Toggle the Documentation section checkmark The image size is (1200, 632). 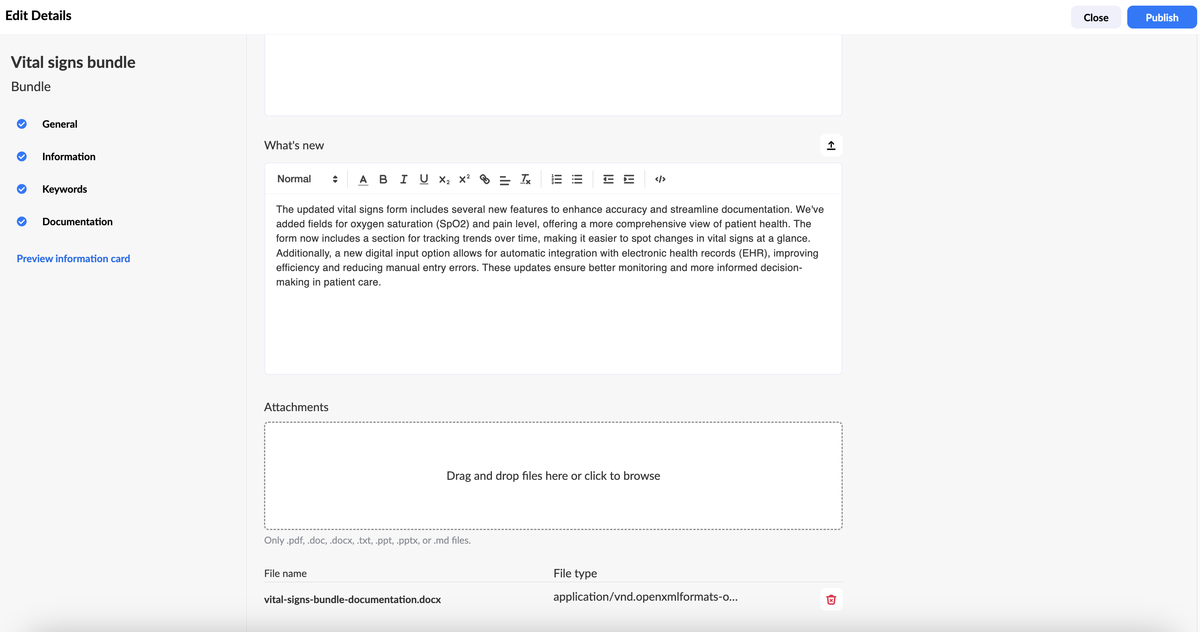(21, 221)
